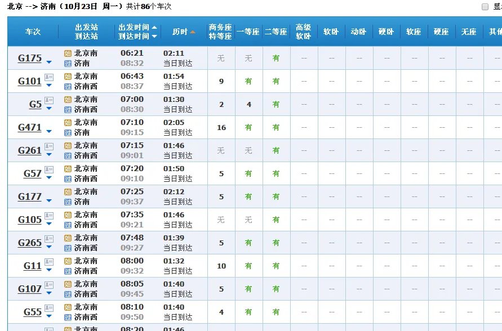Viewport: 502px width, 331px height.
Task: Click the 二等座 column header
Action: point(276,32)
